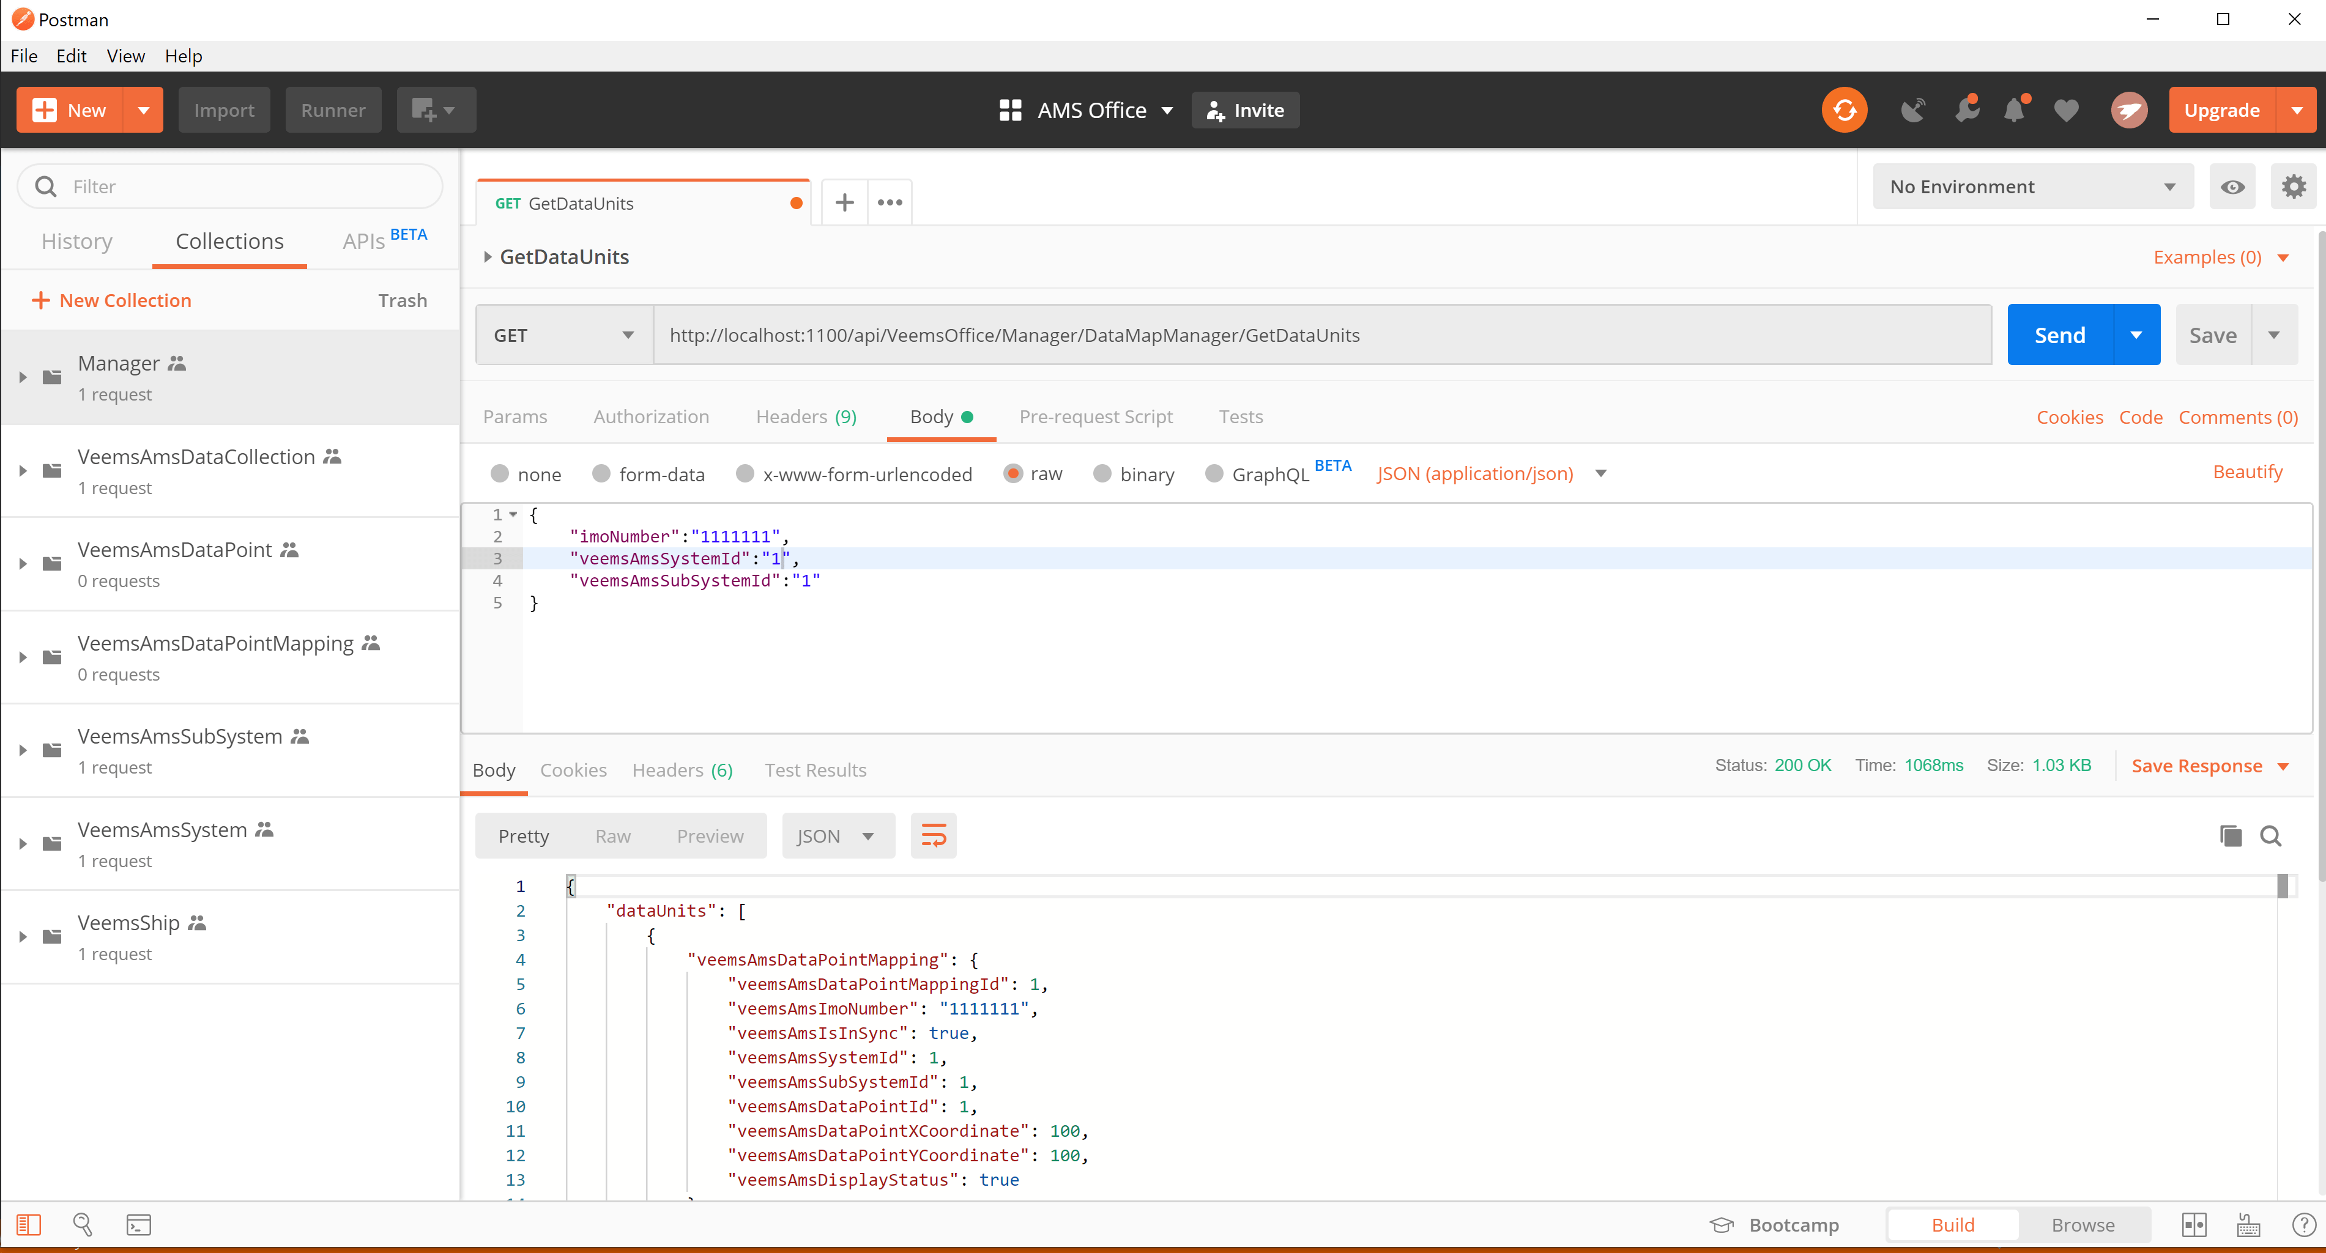Click the collections Filter search field
Screen dimensions: 2326x1253
point(244,187)
